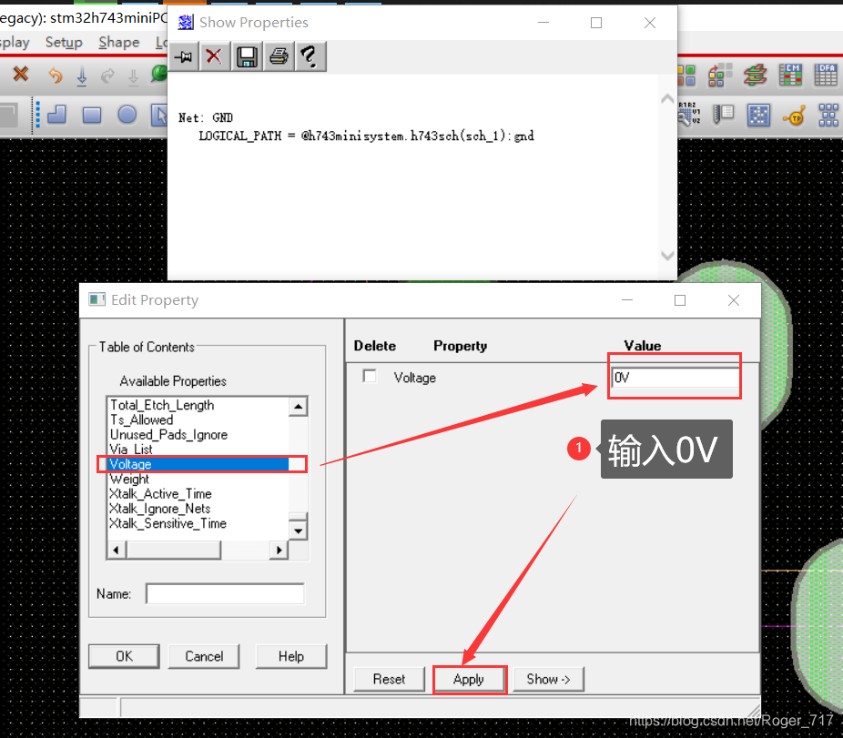Click the Voltage value input field

click(x=675, y=378)
